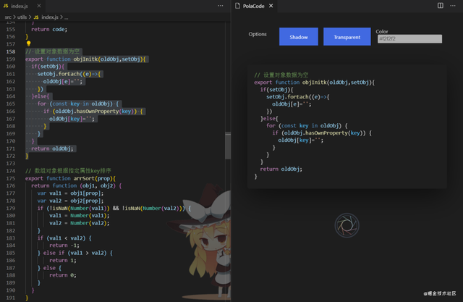Click 'hasOwnProperty' on line 166
The width and height of the screenshot is (463, 302).
click(x=98, y=111)
